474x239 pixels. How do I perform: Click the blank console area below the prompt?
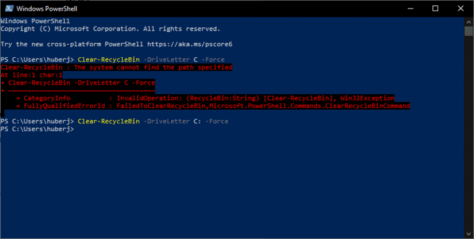pyautogui.click(x=232, y=184)
